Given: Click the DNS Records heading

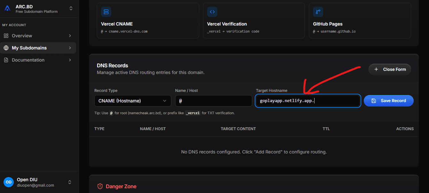Looking at the screenshot, I should [x=113, y=65].
